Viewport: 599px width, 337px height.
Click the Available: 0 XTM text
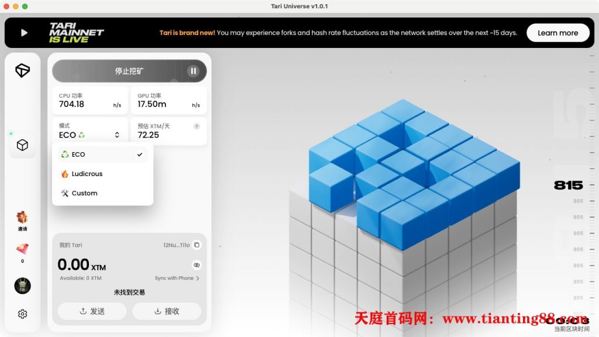(81, 278)
